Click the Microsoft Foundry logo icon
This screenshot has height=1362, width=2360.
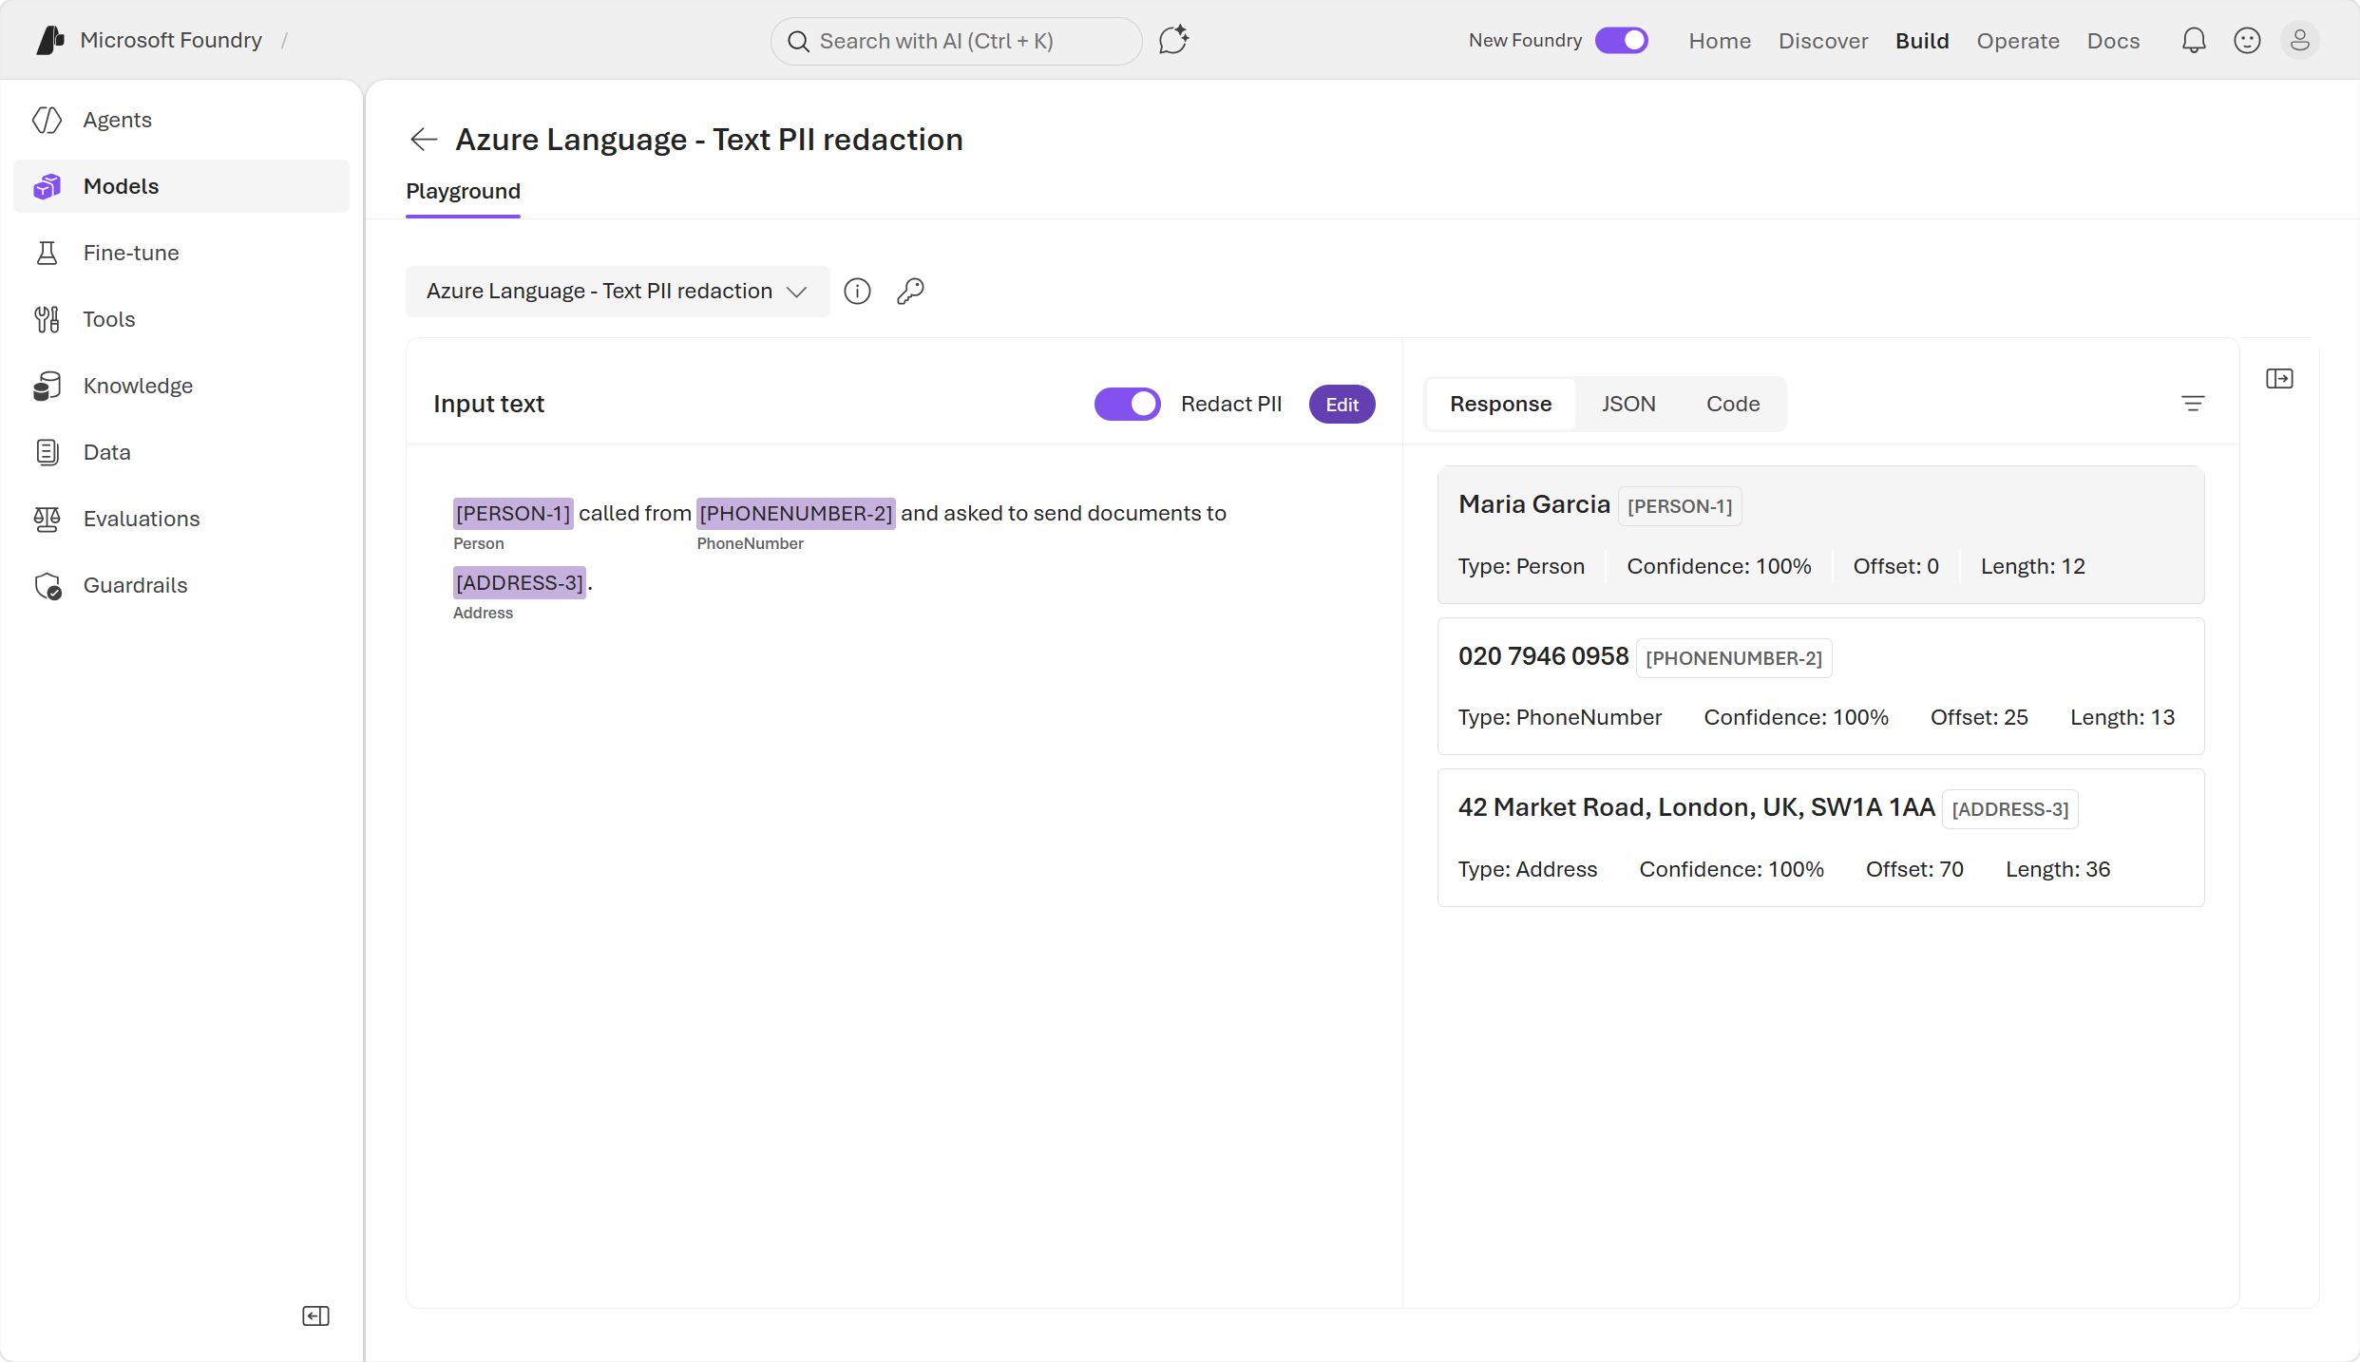click(x=50, y=40)
